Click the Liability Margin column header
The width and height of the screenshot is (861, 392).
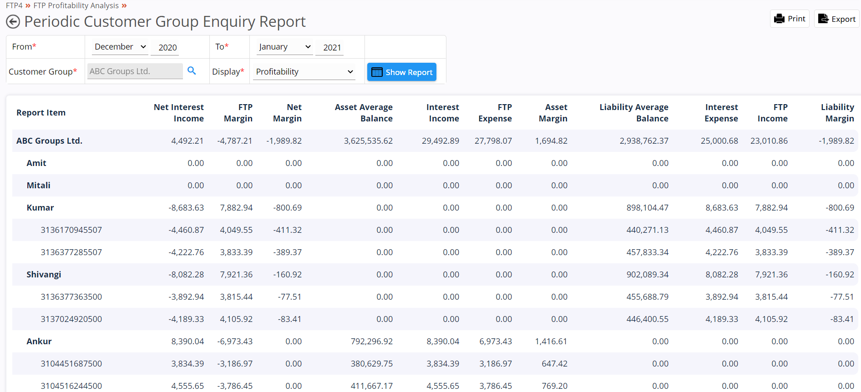point(837,113)
